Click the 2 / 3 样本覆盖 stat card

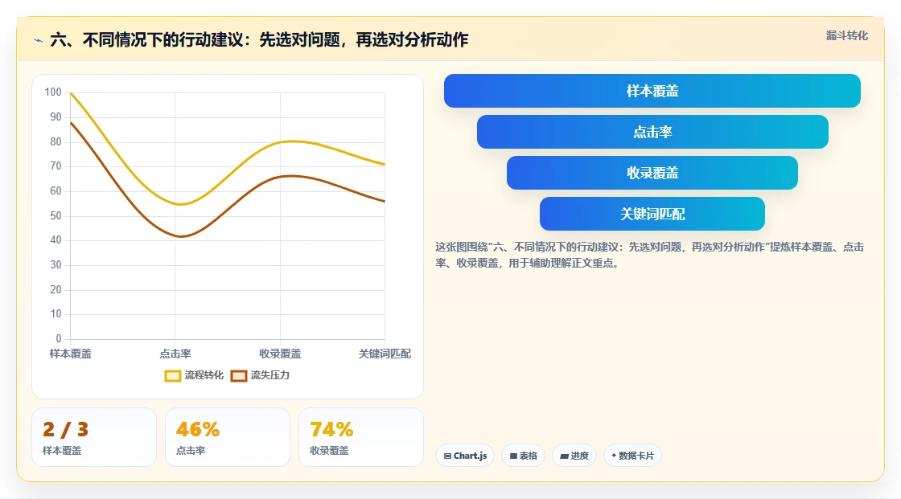(x=94, y=437)
